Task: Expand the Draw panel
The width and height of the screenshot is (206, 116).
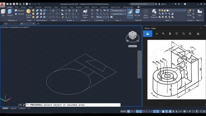Action: (x=54, y=20)
